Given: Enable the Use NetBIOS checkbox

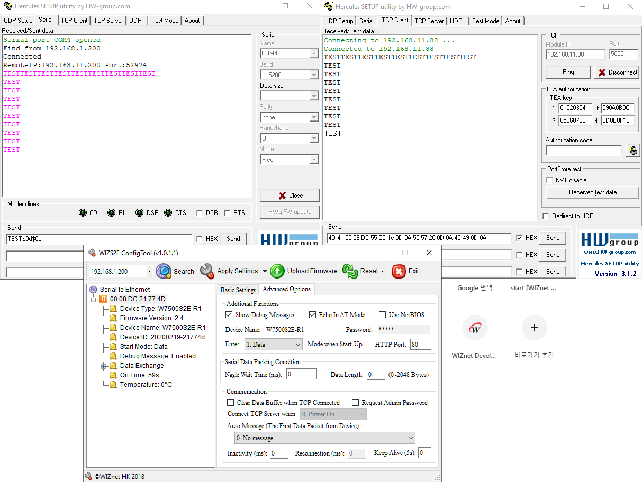Looking at the screenshot, I should click(383, 315).
